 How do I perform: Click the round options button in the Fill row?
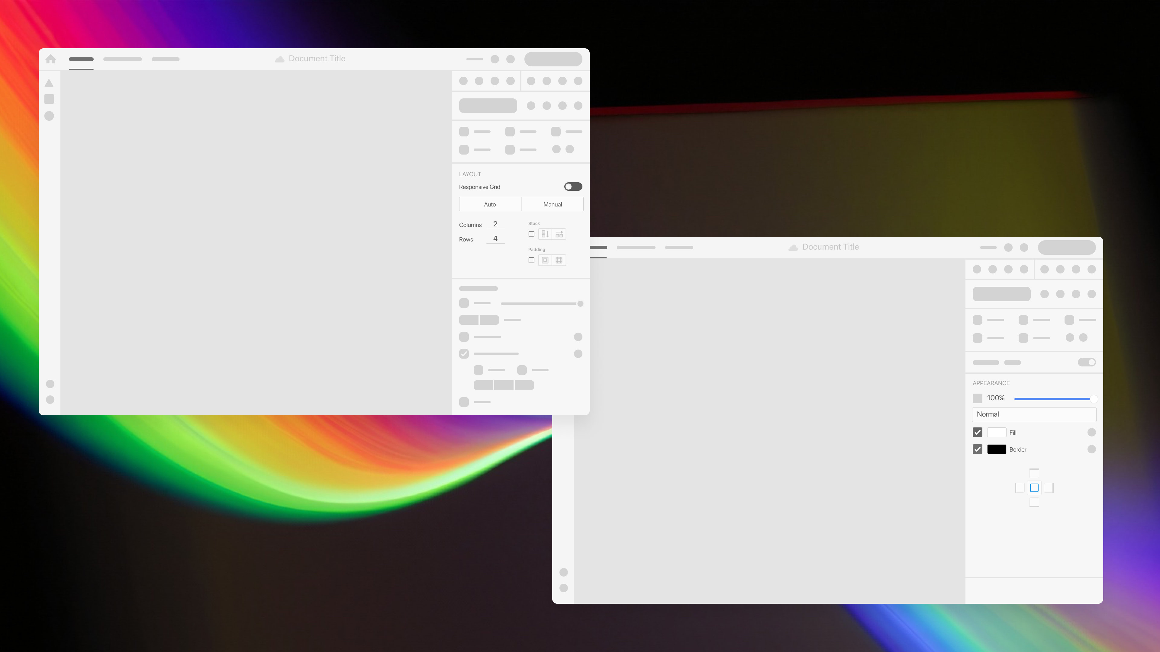1091,433
